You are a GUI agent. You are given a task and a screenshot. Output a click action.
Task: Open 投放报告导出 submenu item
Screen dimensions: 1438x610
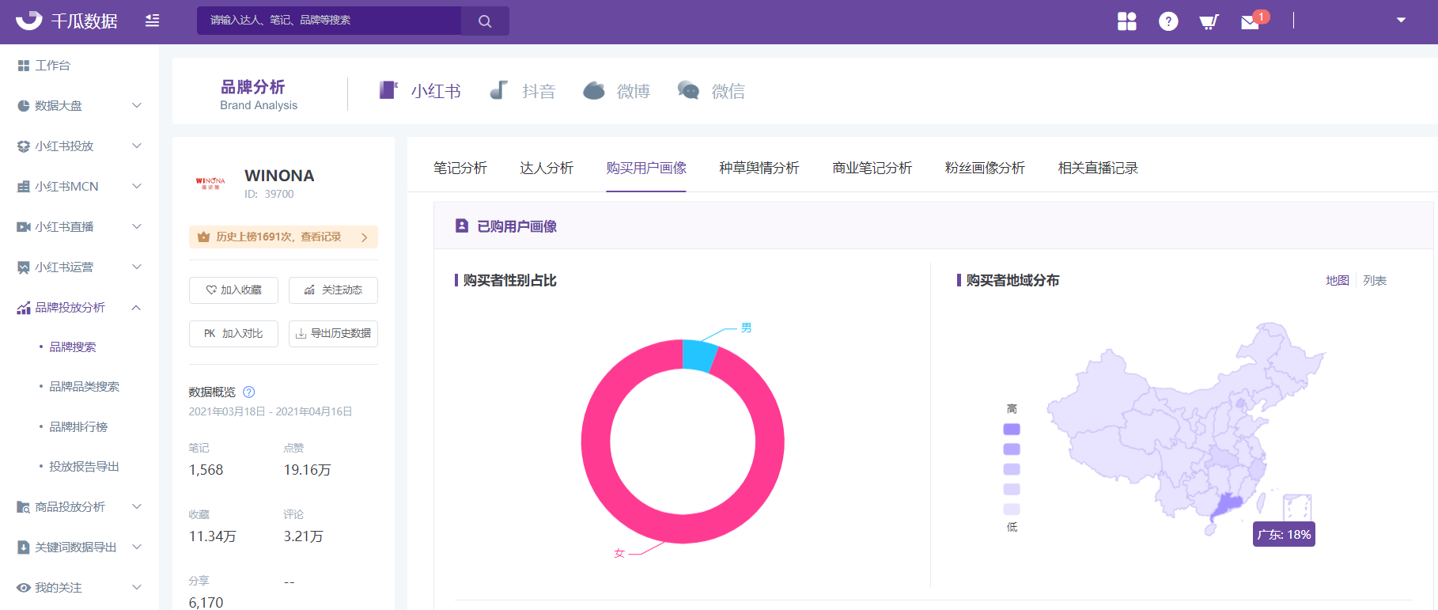point(85,467)
